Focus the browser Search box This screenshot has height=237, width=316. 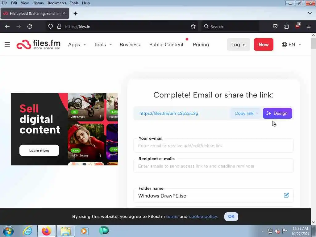tap(230, 27)
